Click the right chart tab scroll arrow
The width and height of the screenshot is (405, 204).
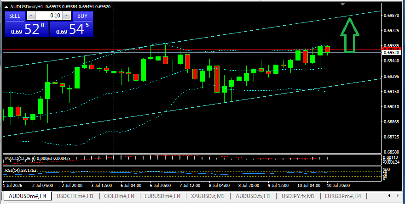[398, 196]
